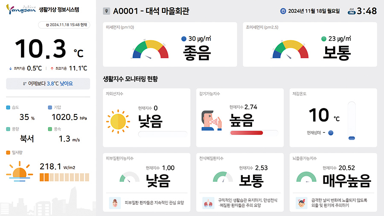
Task: Click the AM/PM indicator beside the clock
Action: (351, 11)
